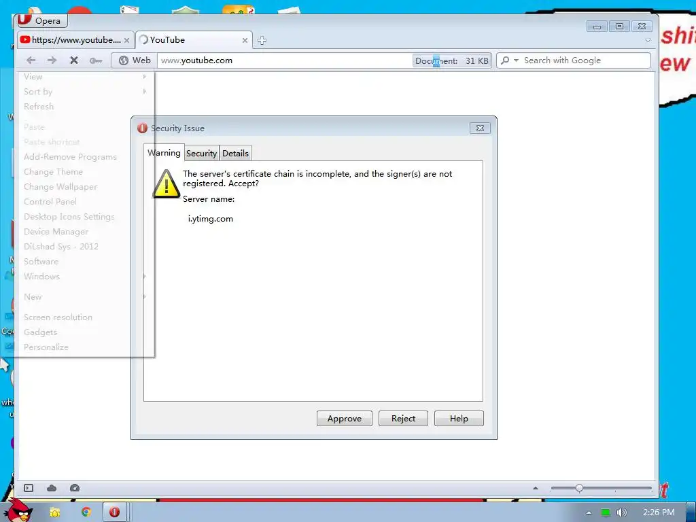Choose Change Wallpaper menu entry
Image resolution: width=696 pixels, height=522 pixels.
(x=84, y=187)
